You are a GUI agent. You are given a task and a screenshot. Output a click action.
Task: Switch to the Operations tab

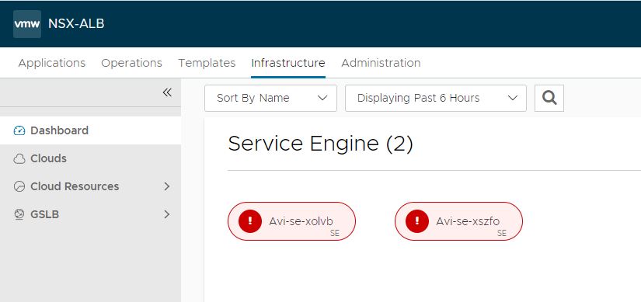coord(131,63)
